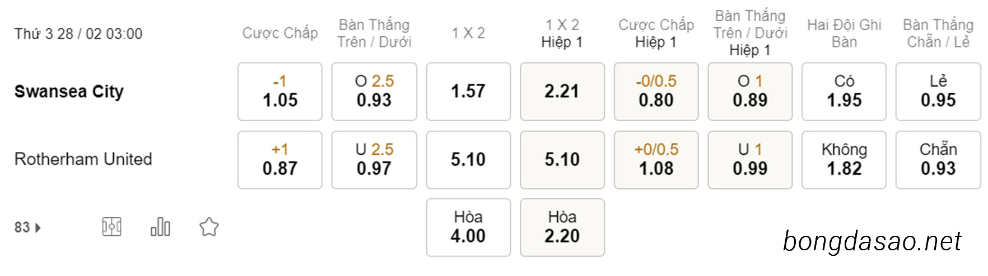Bet Rotherham United win at 5.10 full-time

pos(468,160)
